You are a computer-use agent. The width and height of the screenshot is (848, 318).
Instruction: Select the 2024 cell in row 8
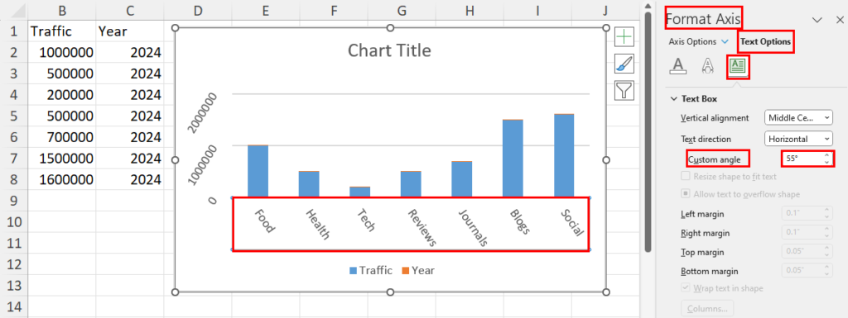coord(130,179)
